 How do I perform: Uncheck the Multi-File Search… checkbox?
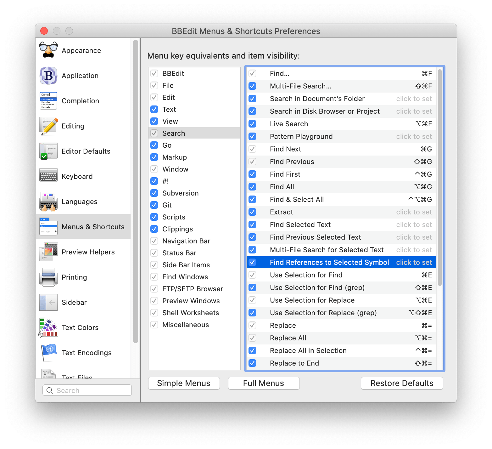(x=252, y=86)
